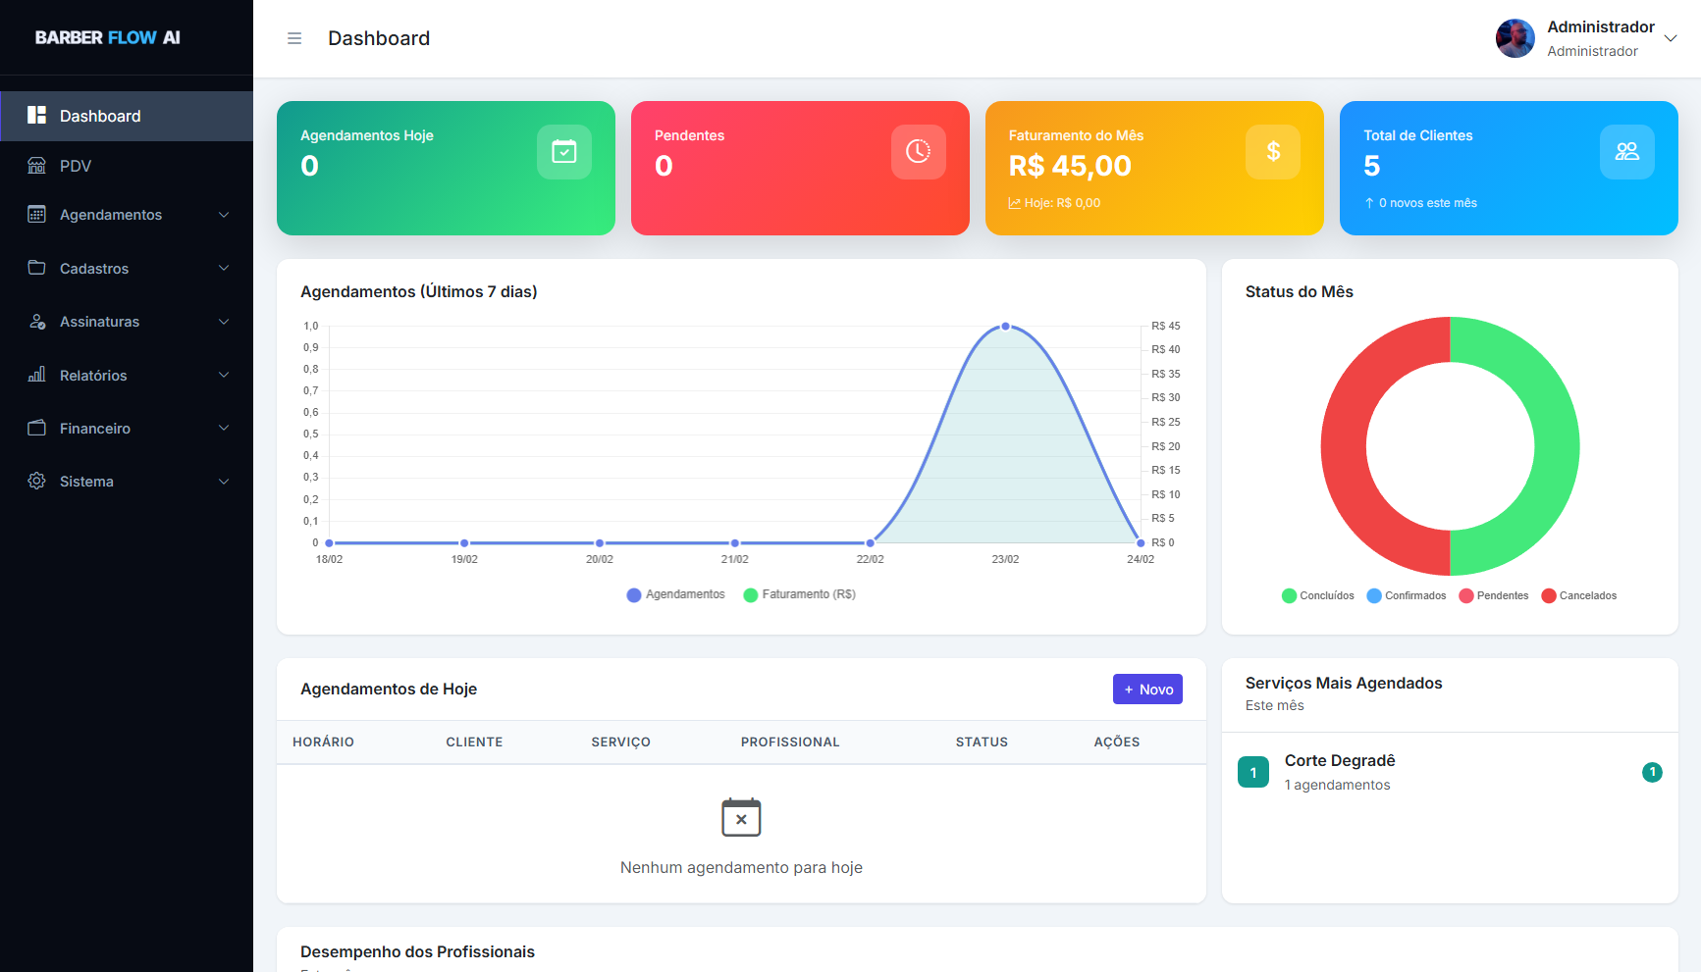This screenshot has width=1701, height=972.
Task: Click the hamburger menu next to Dashboard title
Action: (x=293, y=37)
